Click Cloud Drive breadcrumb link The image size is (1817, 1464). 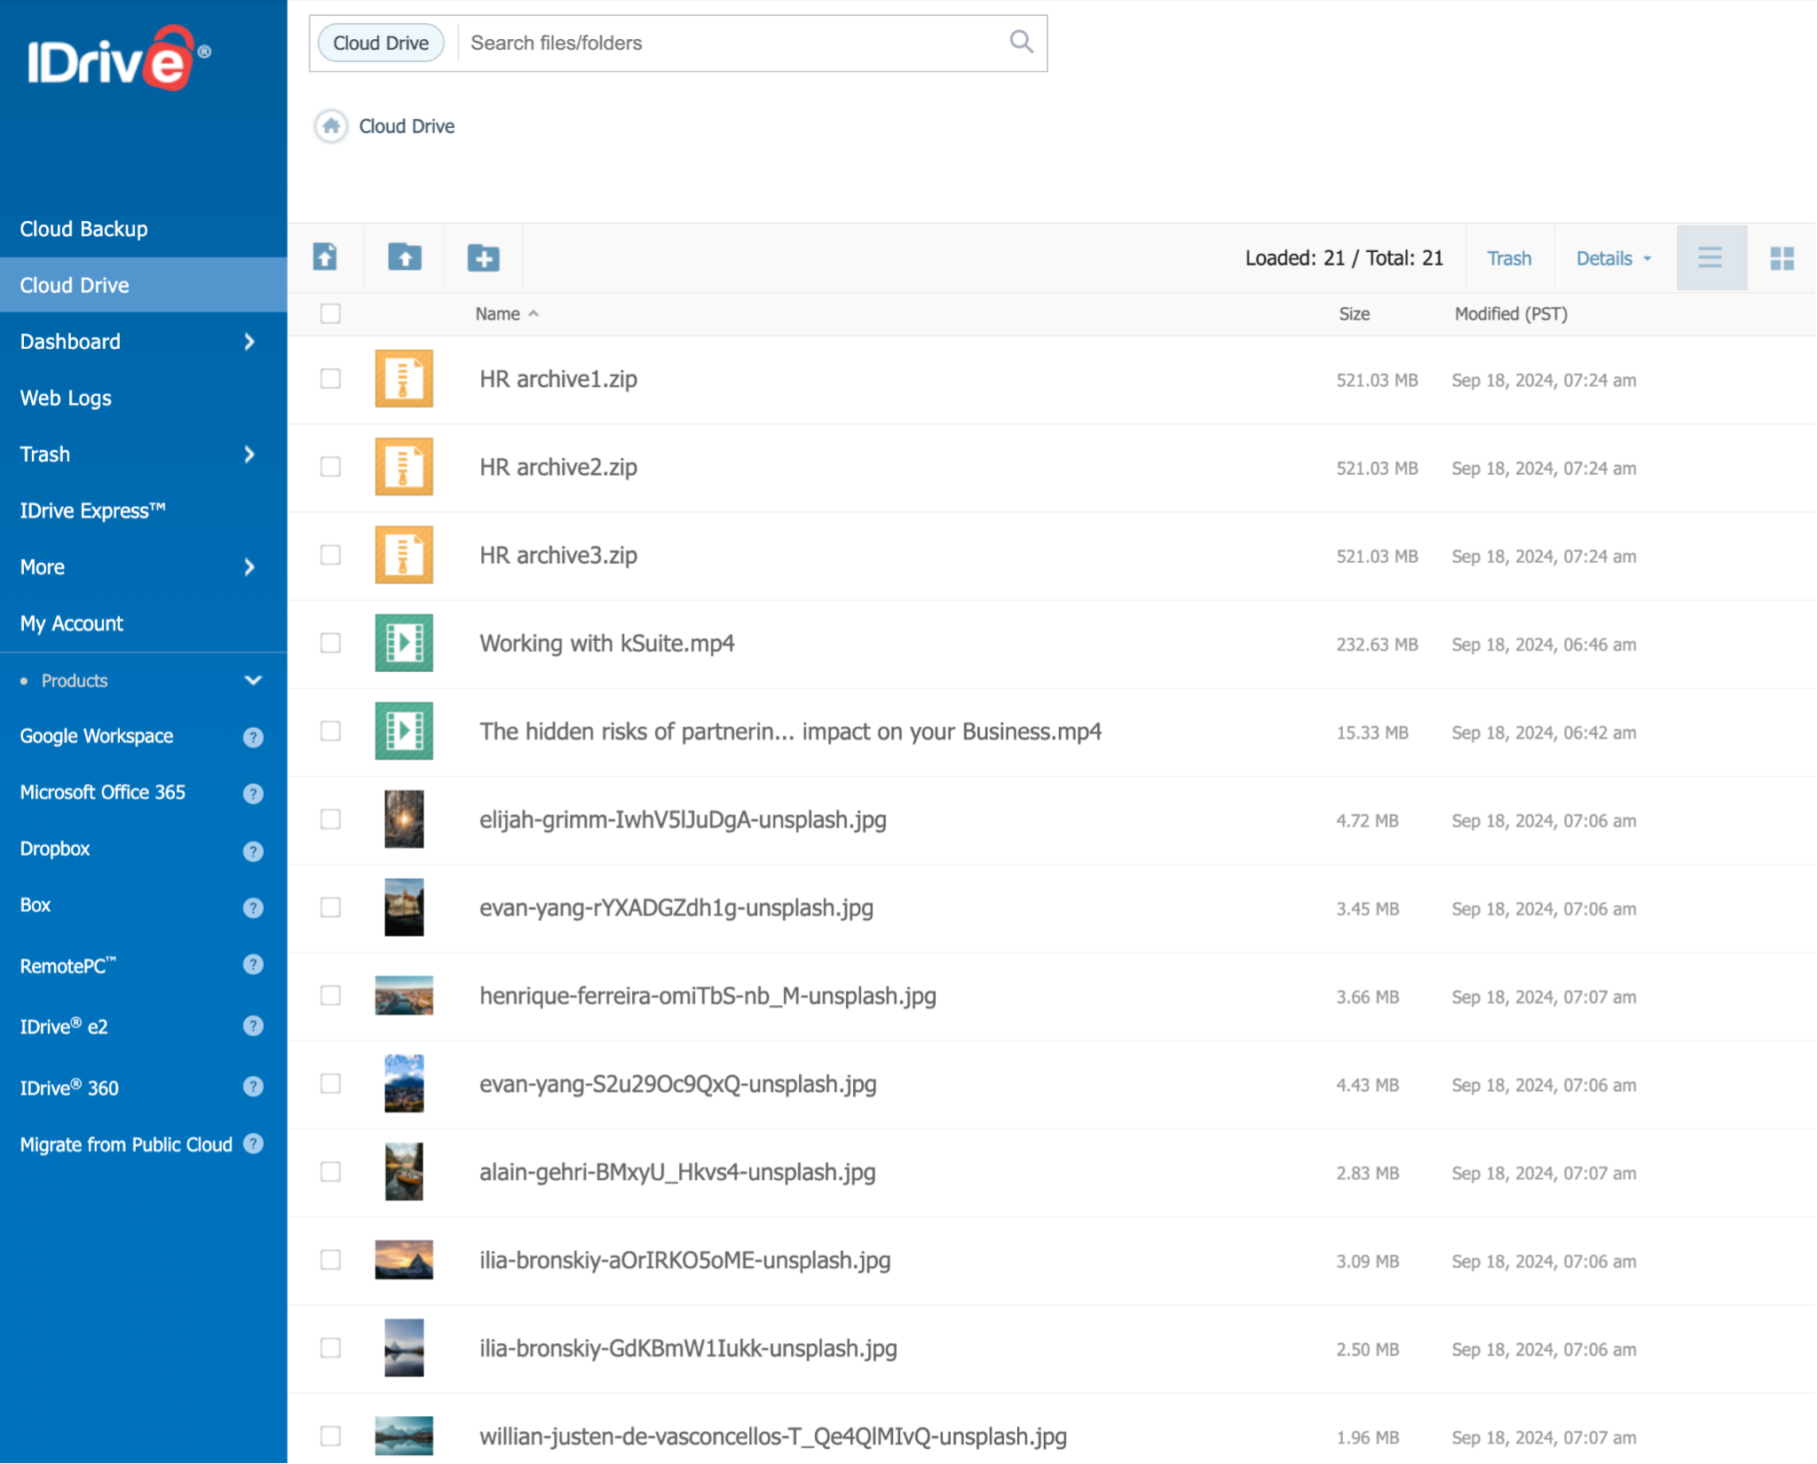407,126
